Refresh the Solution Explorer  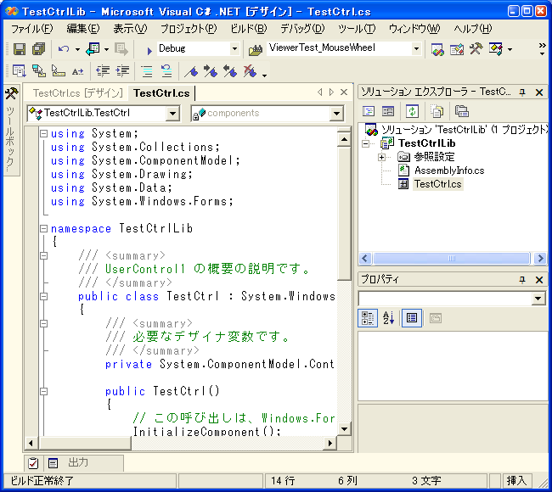pyautogui.click(x=412, y=111)
